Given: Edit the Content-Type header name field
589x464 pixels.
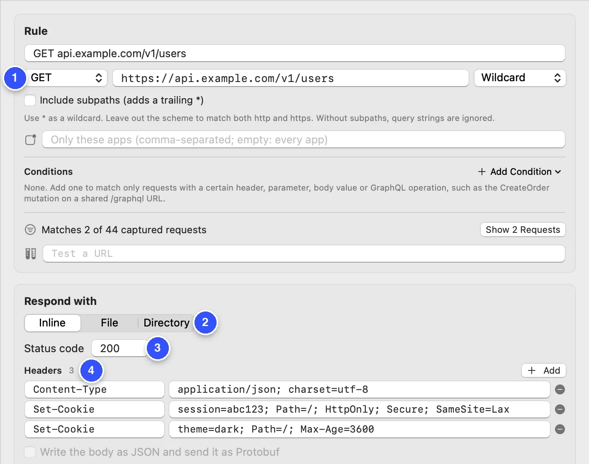Looking at the screenshot, I should point(95,389).
